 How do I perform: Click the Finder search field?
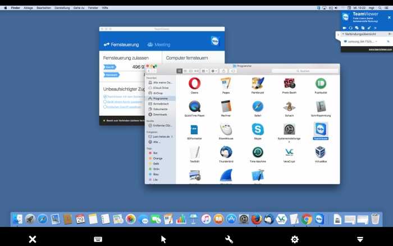click(305, 71)
